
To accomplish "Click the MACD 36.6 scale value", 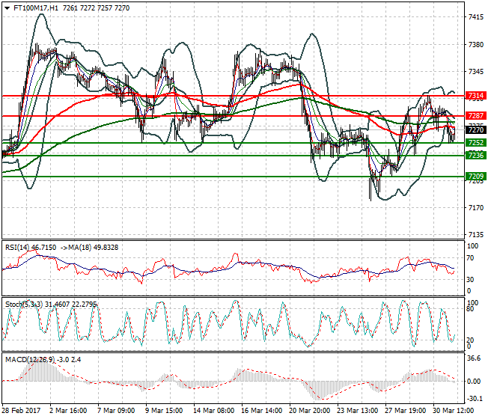I will [474, 358].
